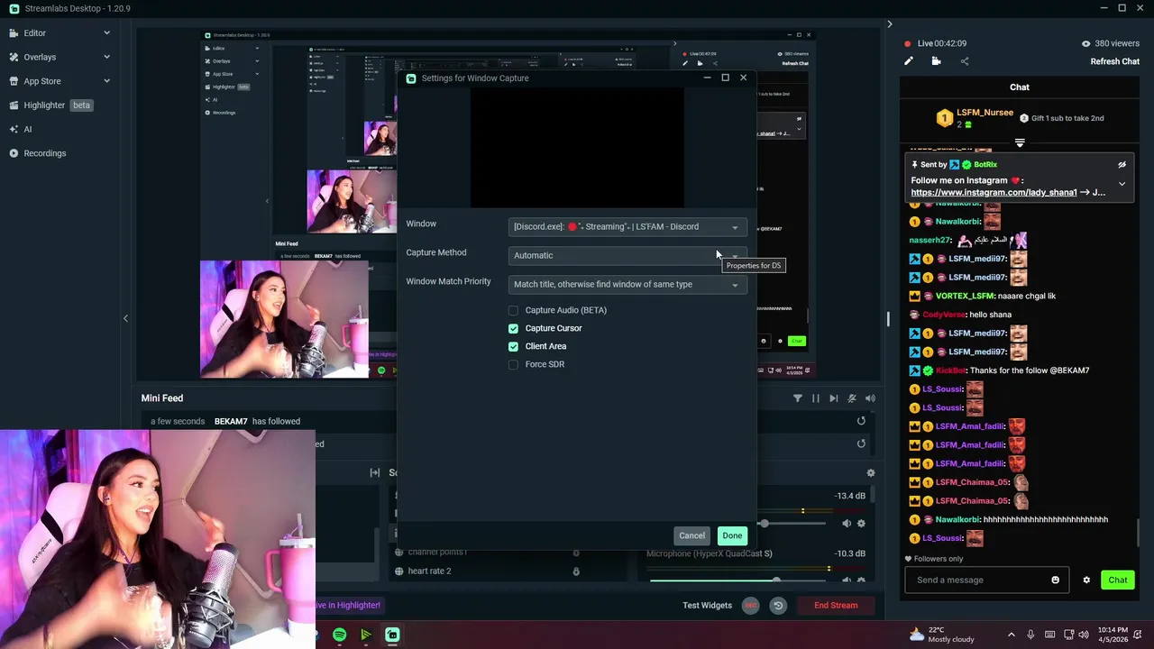This screenshot has width=1154, height=649.
Task: Skip the current alert in Mini Feed
Action: [833, 398]
